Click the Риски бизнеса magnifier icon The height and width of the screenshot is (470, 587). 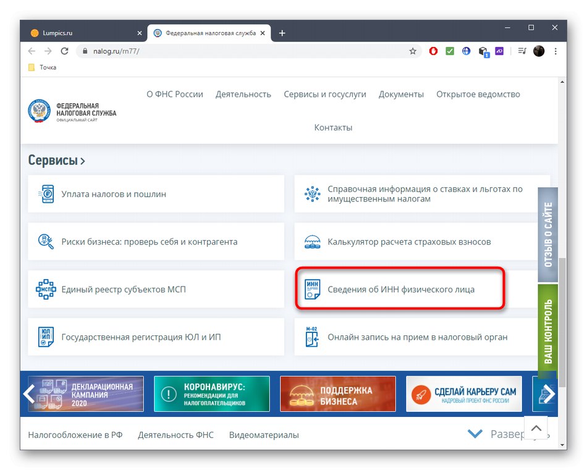pyautogui.click(x=46, y=241)
